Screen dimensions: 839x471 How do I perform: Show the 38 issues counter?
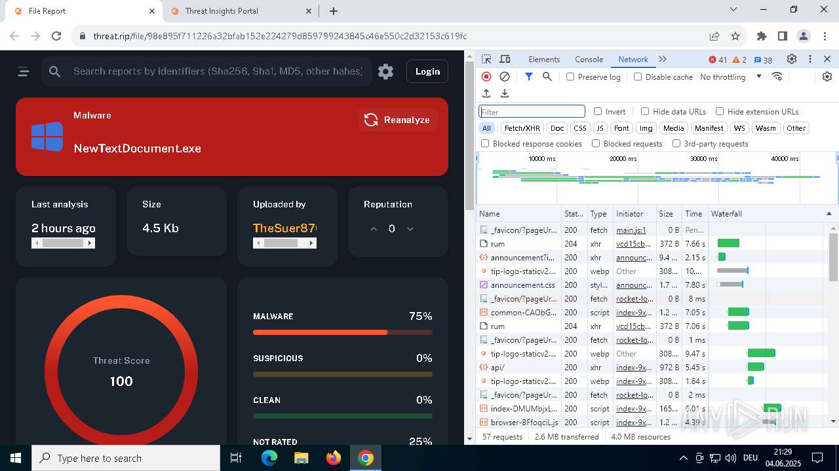tap(763, 60)
